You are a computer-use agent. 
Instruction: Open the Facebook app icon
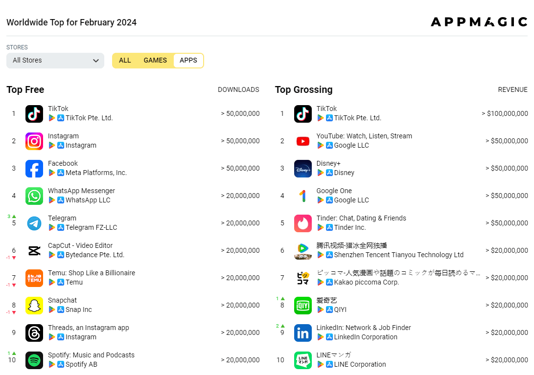pos(34,169)
